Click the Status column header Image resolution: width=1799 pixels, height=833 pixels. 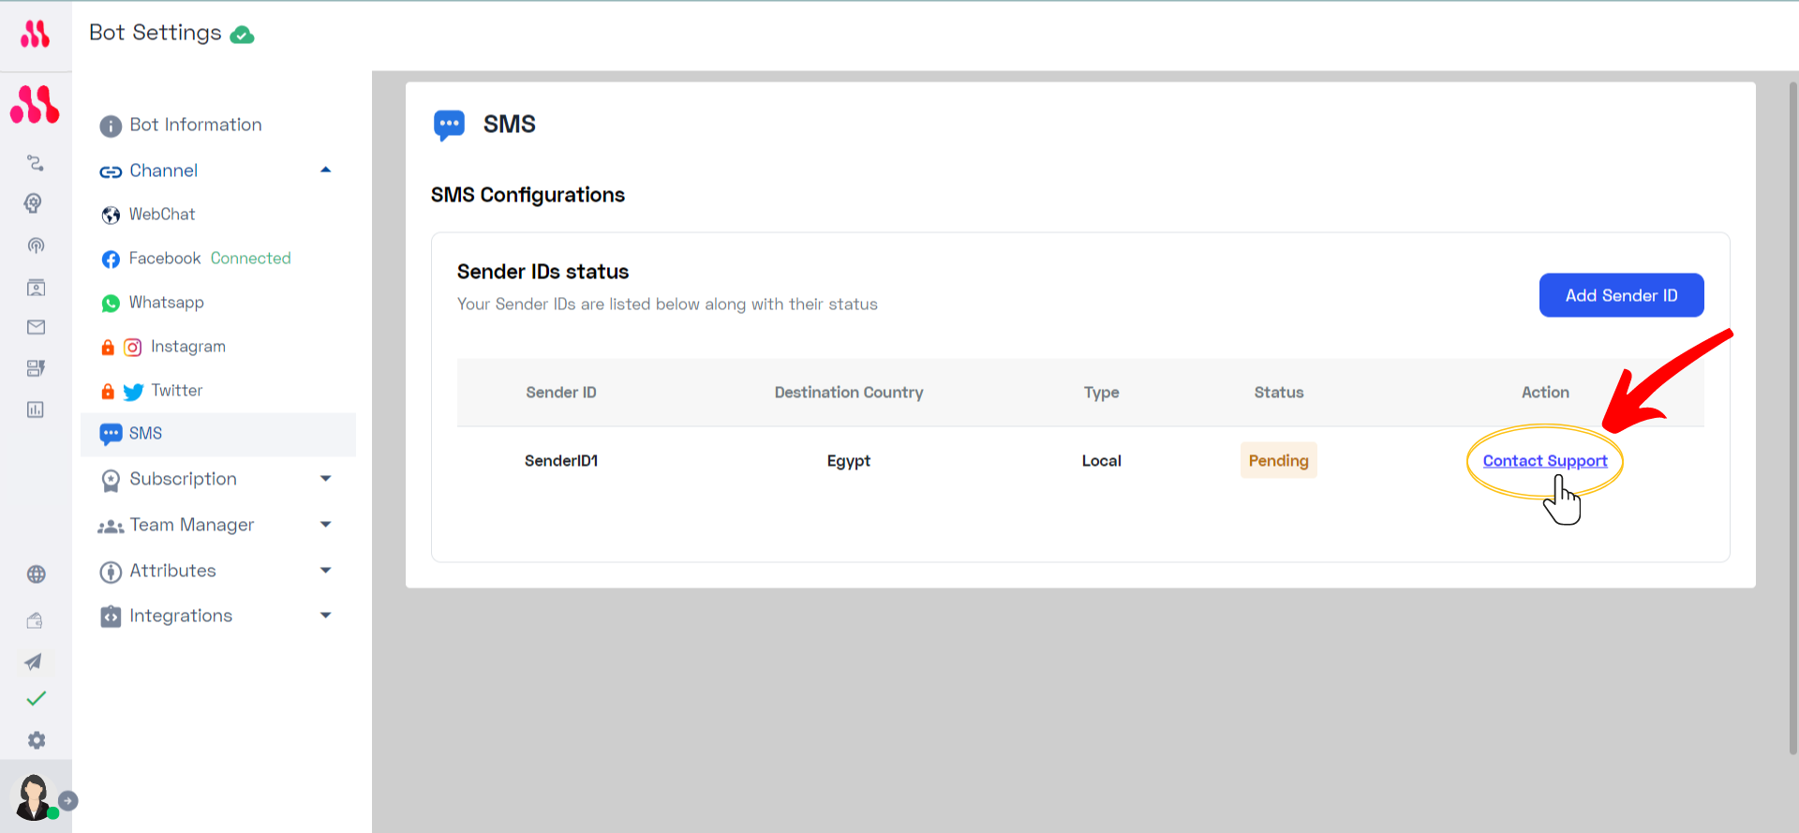[1279, 393]
